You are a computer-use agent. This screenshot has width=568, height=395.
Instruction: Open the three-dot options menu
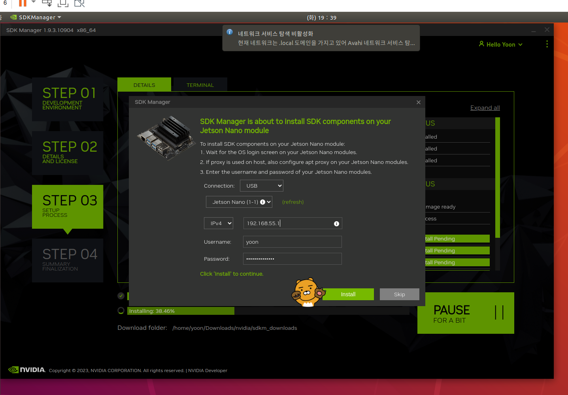(x=547, y=44)
